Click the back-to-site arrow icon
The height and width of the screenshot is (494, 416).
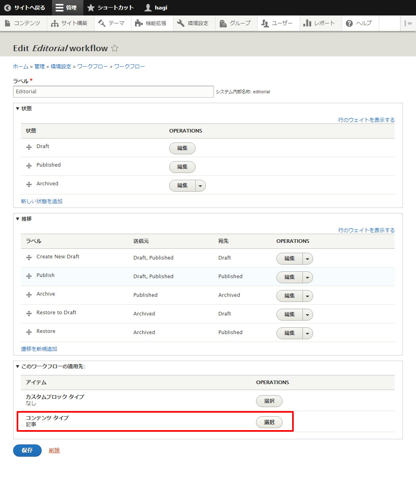[x=8, y=8]
